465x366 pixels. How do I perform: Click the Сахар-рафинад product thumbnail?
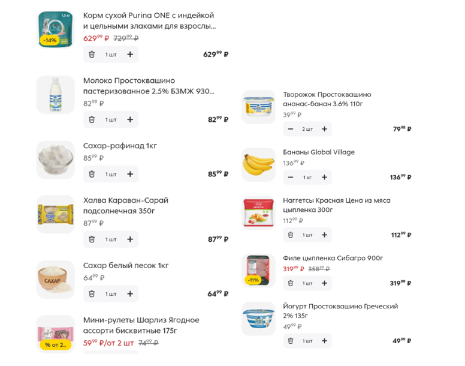tap(56, 160)
